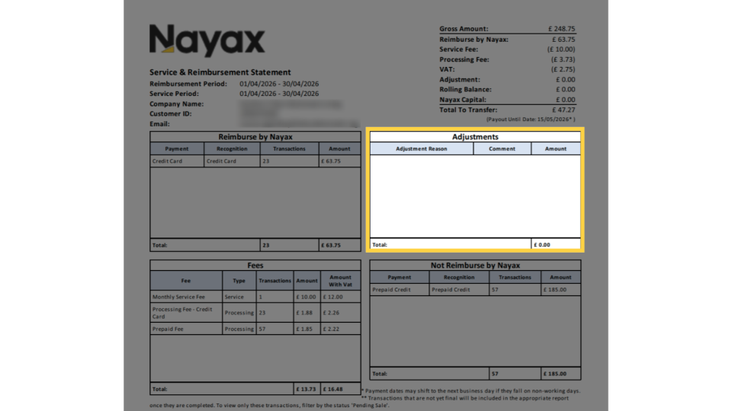Click 'Recognition' header in Reimburse by Nayax table

pos(232,148)
